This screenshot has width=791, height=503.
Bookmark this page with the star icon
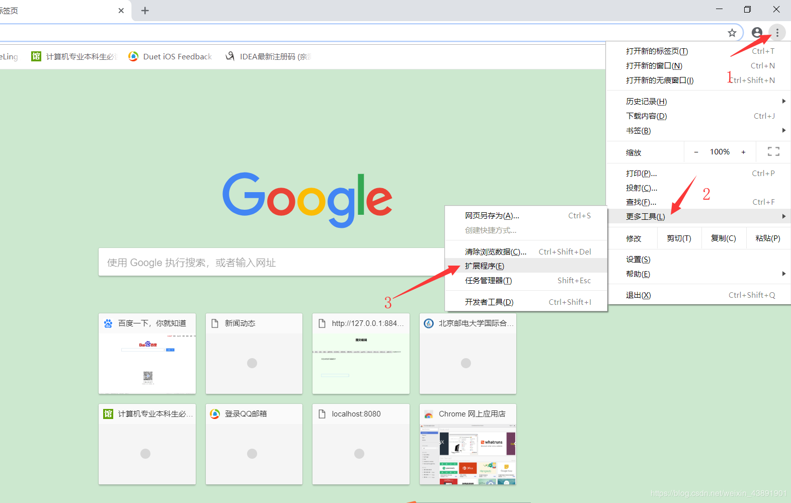click(x=732, y=33)
